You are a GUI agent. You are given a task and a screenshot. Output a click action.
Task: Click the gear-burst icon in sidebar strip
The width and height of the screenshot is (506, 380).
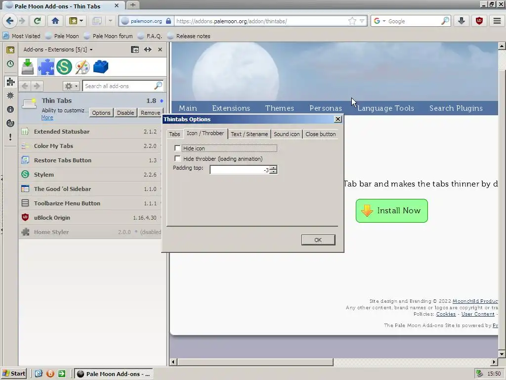click(10, 95)
